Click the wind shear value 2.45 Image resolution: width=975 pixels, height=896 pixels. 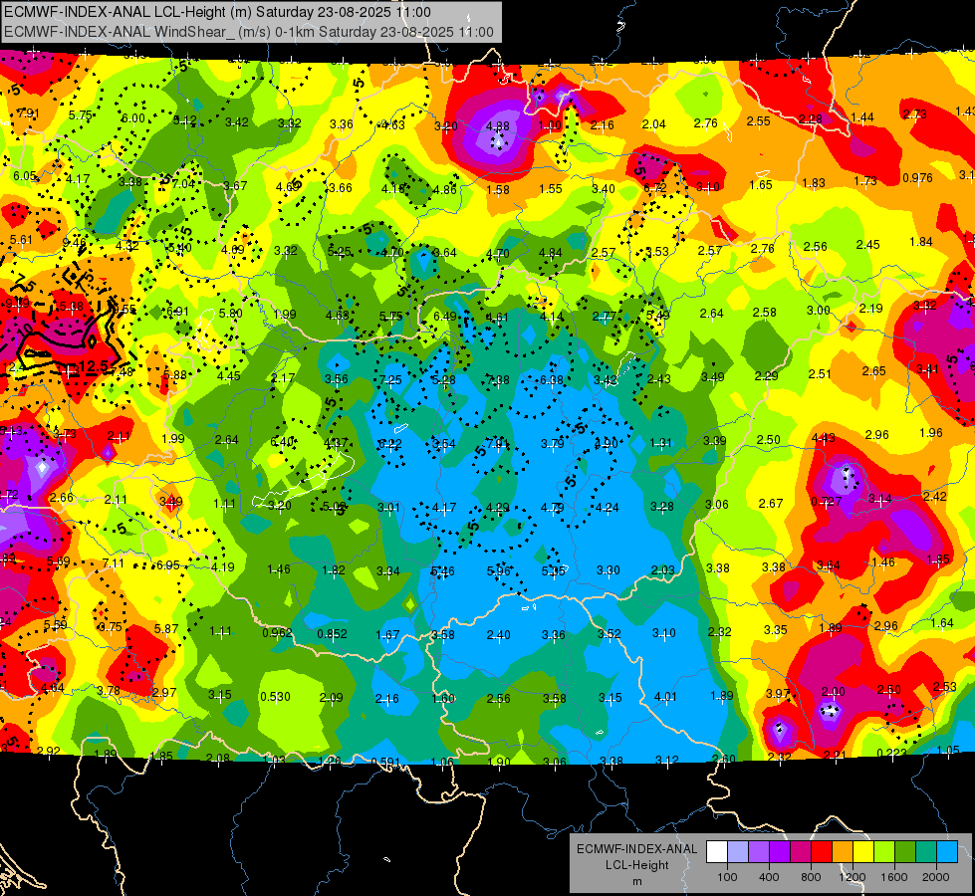pos(868,245)
